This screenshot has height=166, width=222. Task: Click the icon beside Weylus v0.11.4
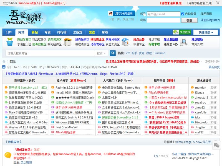click(6, 127)
